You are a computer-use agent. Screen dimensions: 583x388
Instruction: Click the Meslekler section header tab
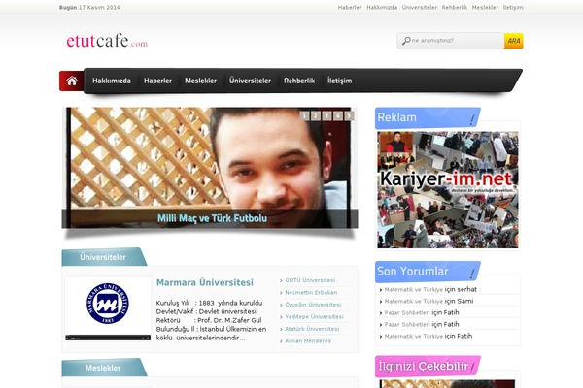click(103, 368)
